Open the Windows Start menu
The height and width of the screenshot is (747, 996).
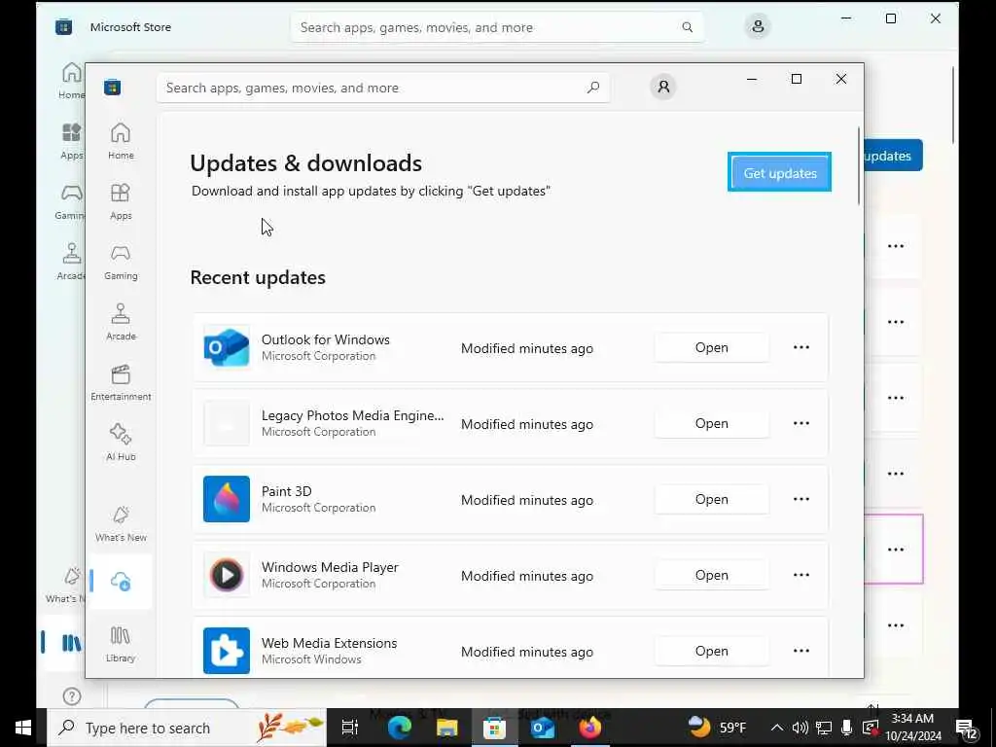tap(23, 728)
